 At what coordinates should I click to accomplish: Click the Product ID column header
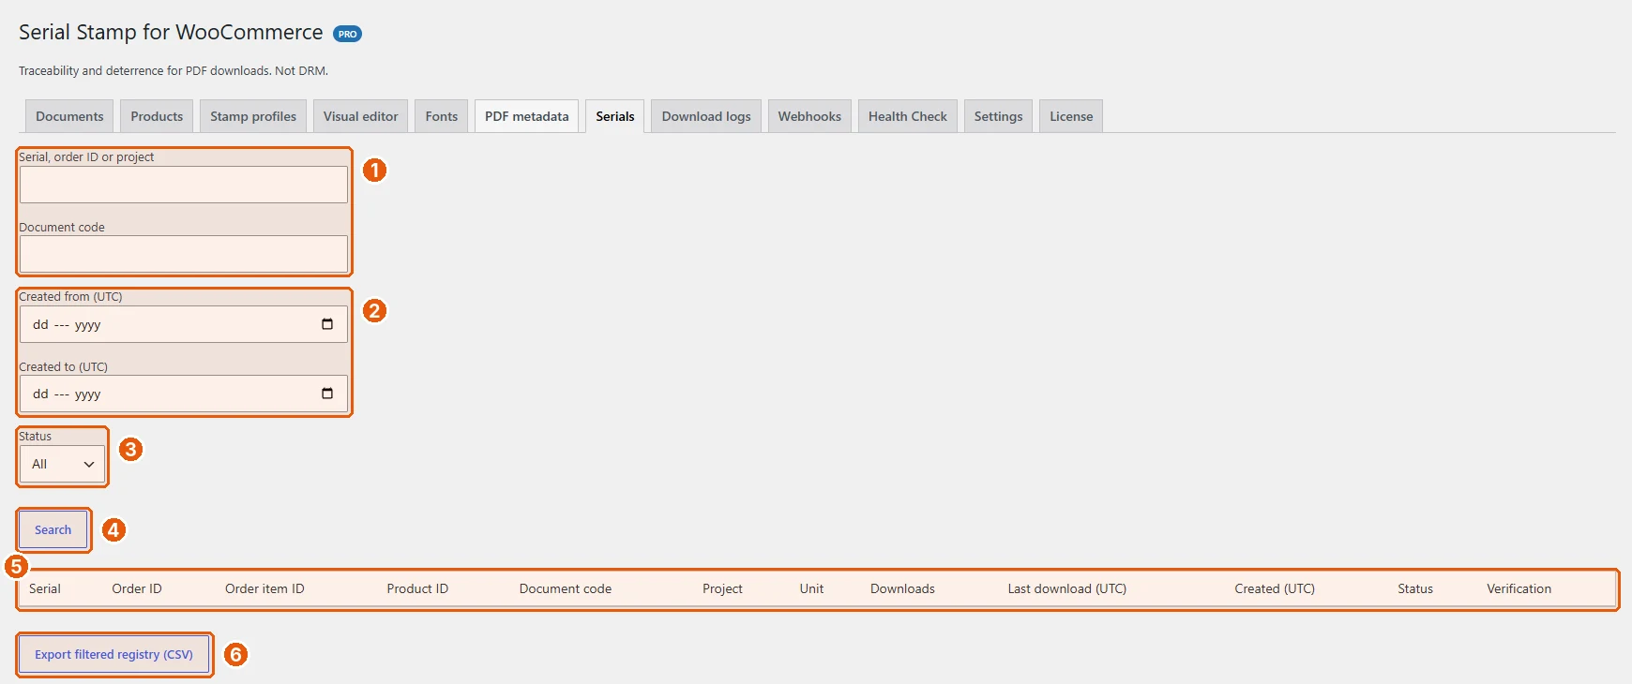(417, 588)
